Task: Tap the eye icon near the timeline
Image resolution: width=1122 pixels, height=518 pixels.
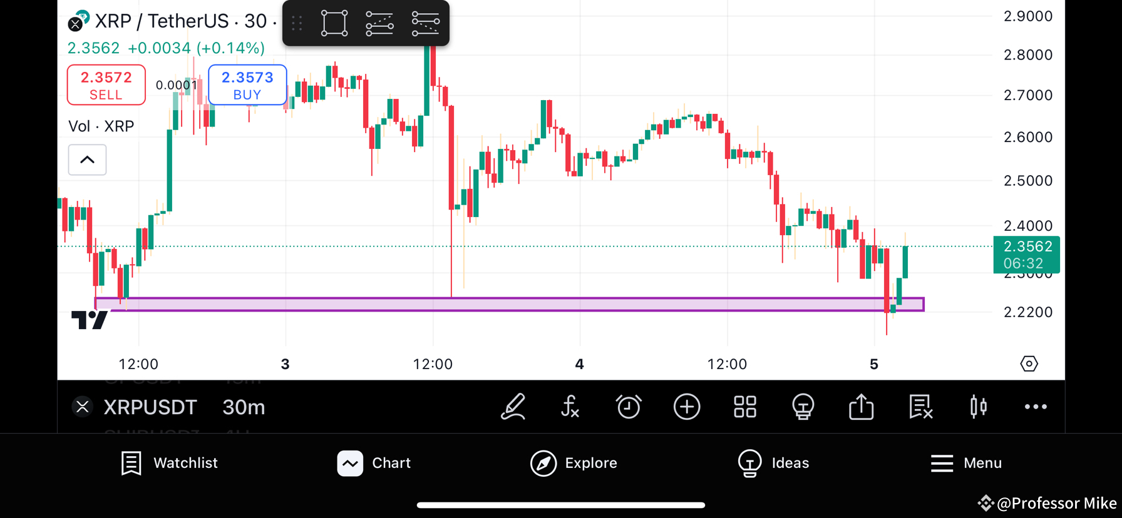Action: click(x=1029, y=363)
